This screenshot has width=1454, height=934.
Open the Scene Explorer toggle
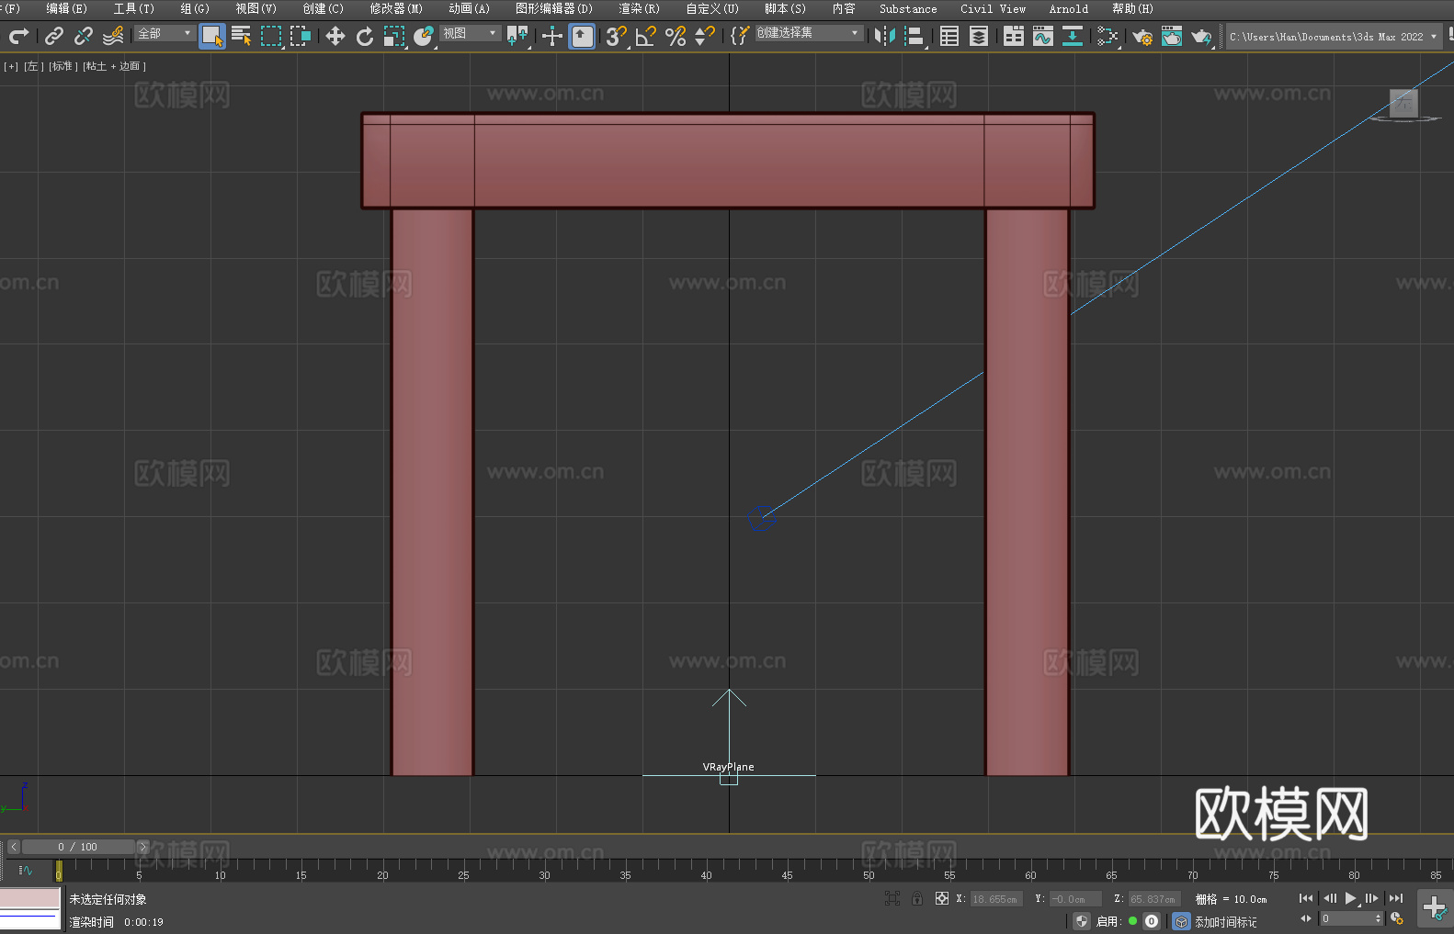[x=949, y=36]
